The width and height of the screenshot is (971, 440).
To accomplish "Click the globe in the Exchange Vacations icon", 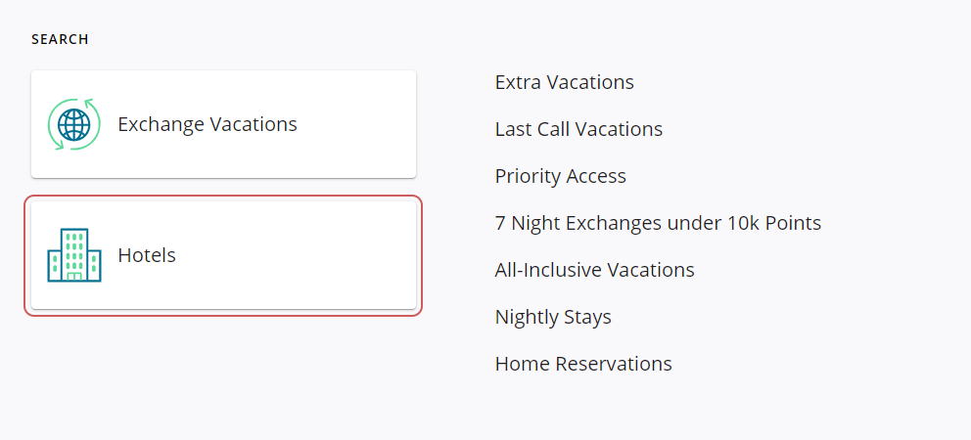I will 74,125.
